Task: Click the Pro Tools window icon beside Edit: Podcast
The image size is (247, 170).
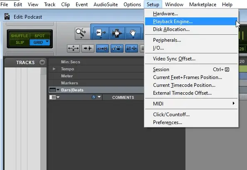Action: tap(7, 17)
